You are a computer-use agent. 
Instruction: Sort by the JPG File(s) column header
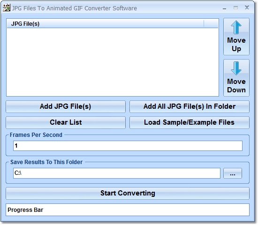[105, 24]
